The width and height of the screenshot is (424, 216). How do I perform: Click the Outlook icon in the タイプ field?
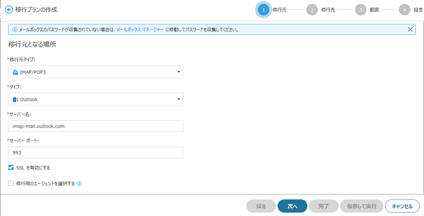[x=15, y=100]
